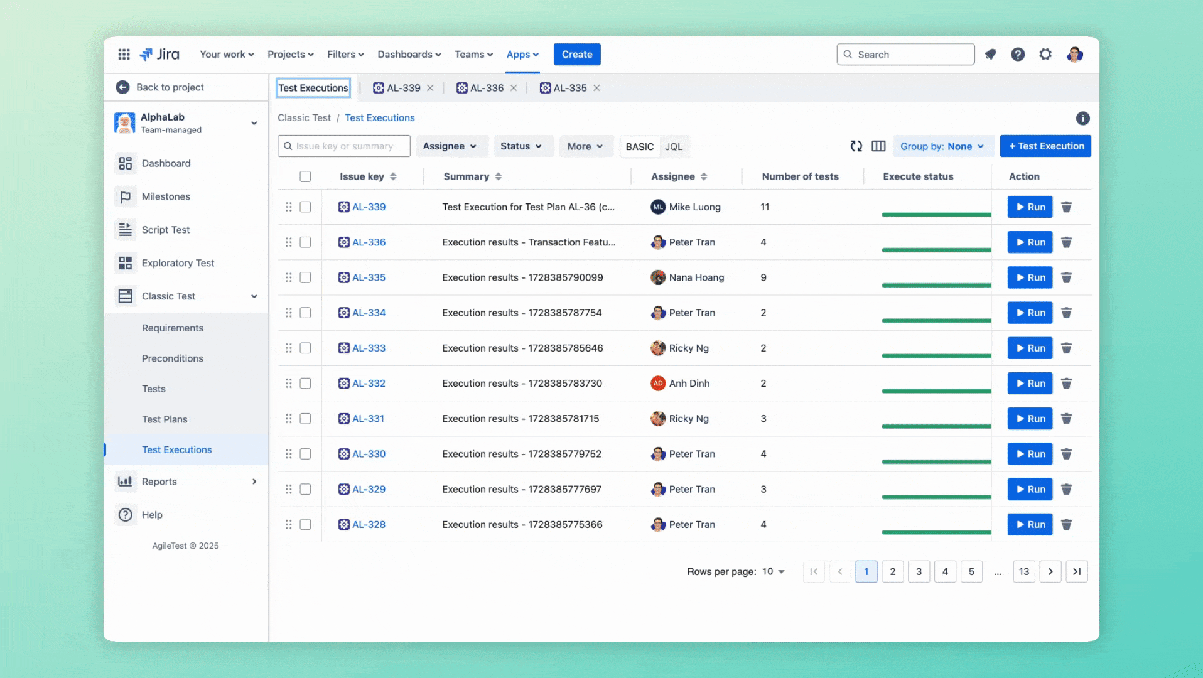The image size is (1203, 678).
Task: Expand the Assignee filter dropdown
Action: [450, 146]
